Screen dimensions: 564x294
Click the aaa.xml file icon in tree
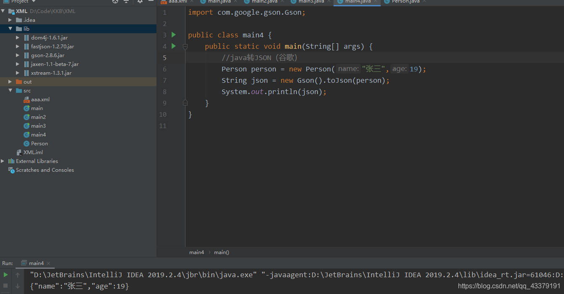point(26,100)
